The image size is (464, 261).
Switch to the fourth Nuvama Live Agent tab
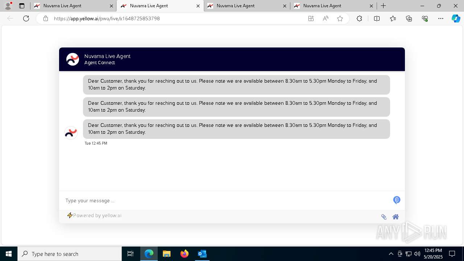(333, 6)
